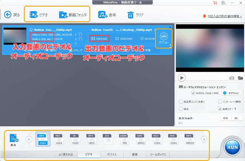Start conversion with the RUN button

(x=232, y=147)
